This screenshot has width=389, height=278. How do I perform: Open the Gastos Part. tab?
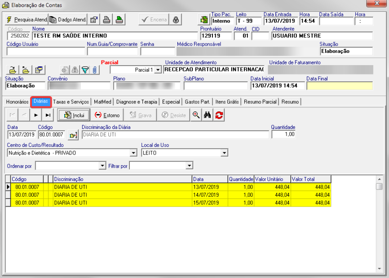198,102
